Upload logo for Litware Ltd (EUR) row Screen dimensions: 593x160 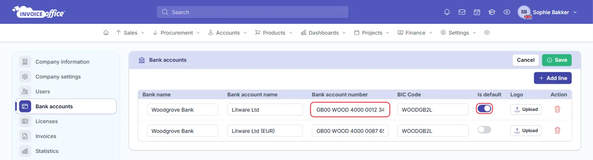click(x=526, y=131)
